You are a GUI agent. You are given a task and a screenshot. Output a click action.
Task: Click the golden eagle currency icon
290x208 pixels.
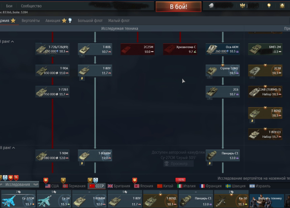pos(243,6)
